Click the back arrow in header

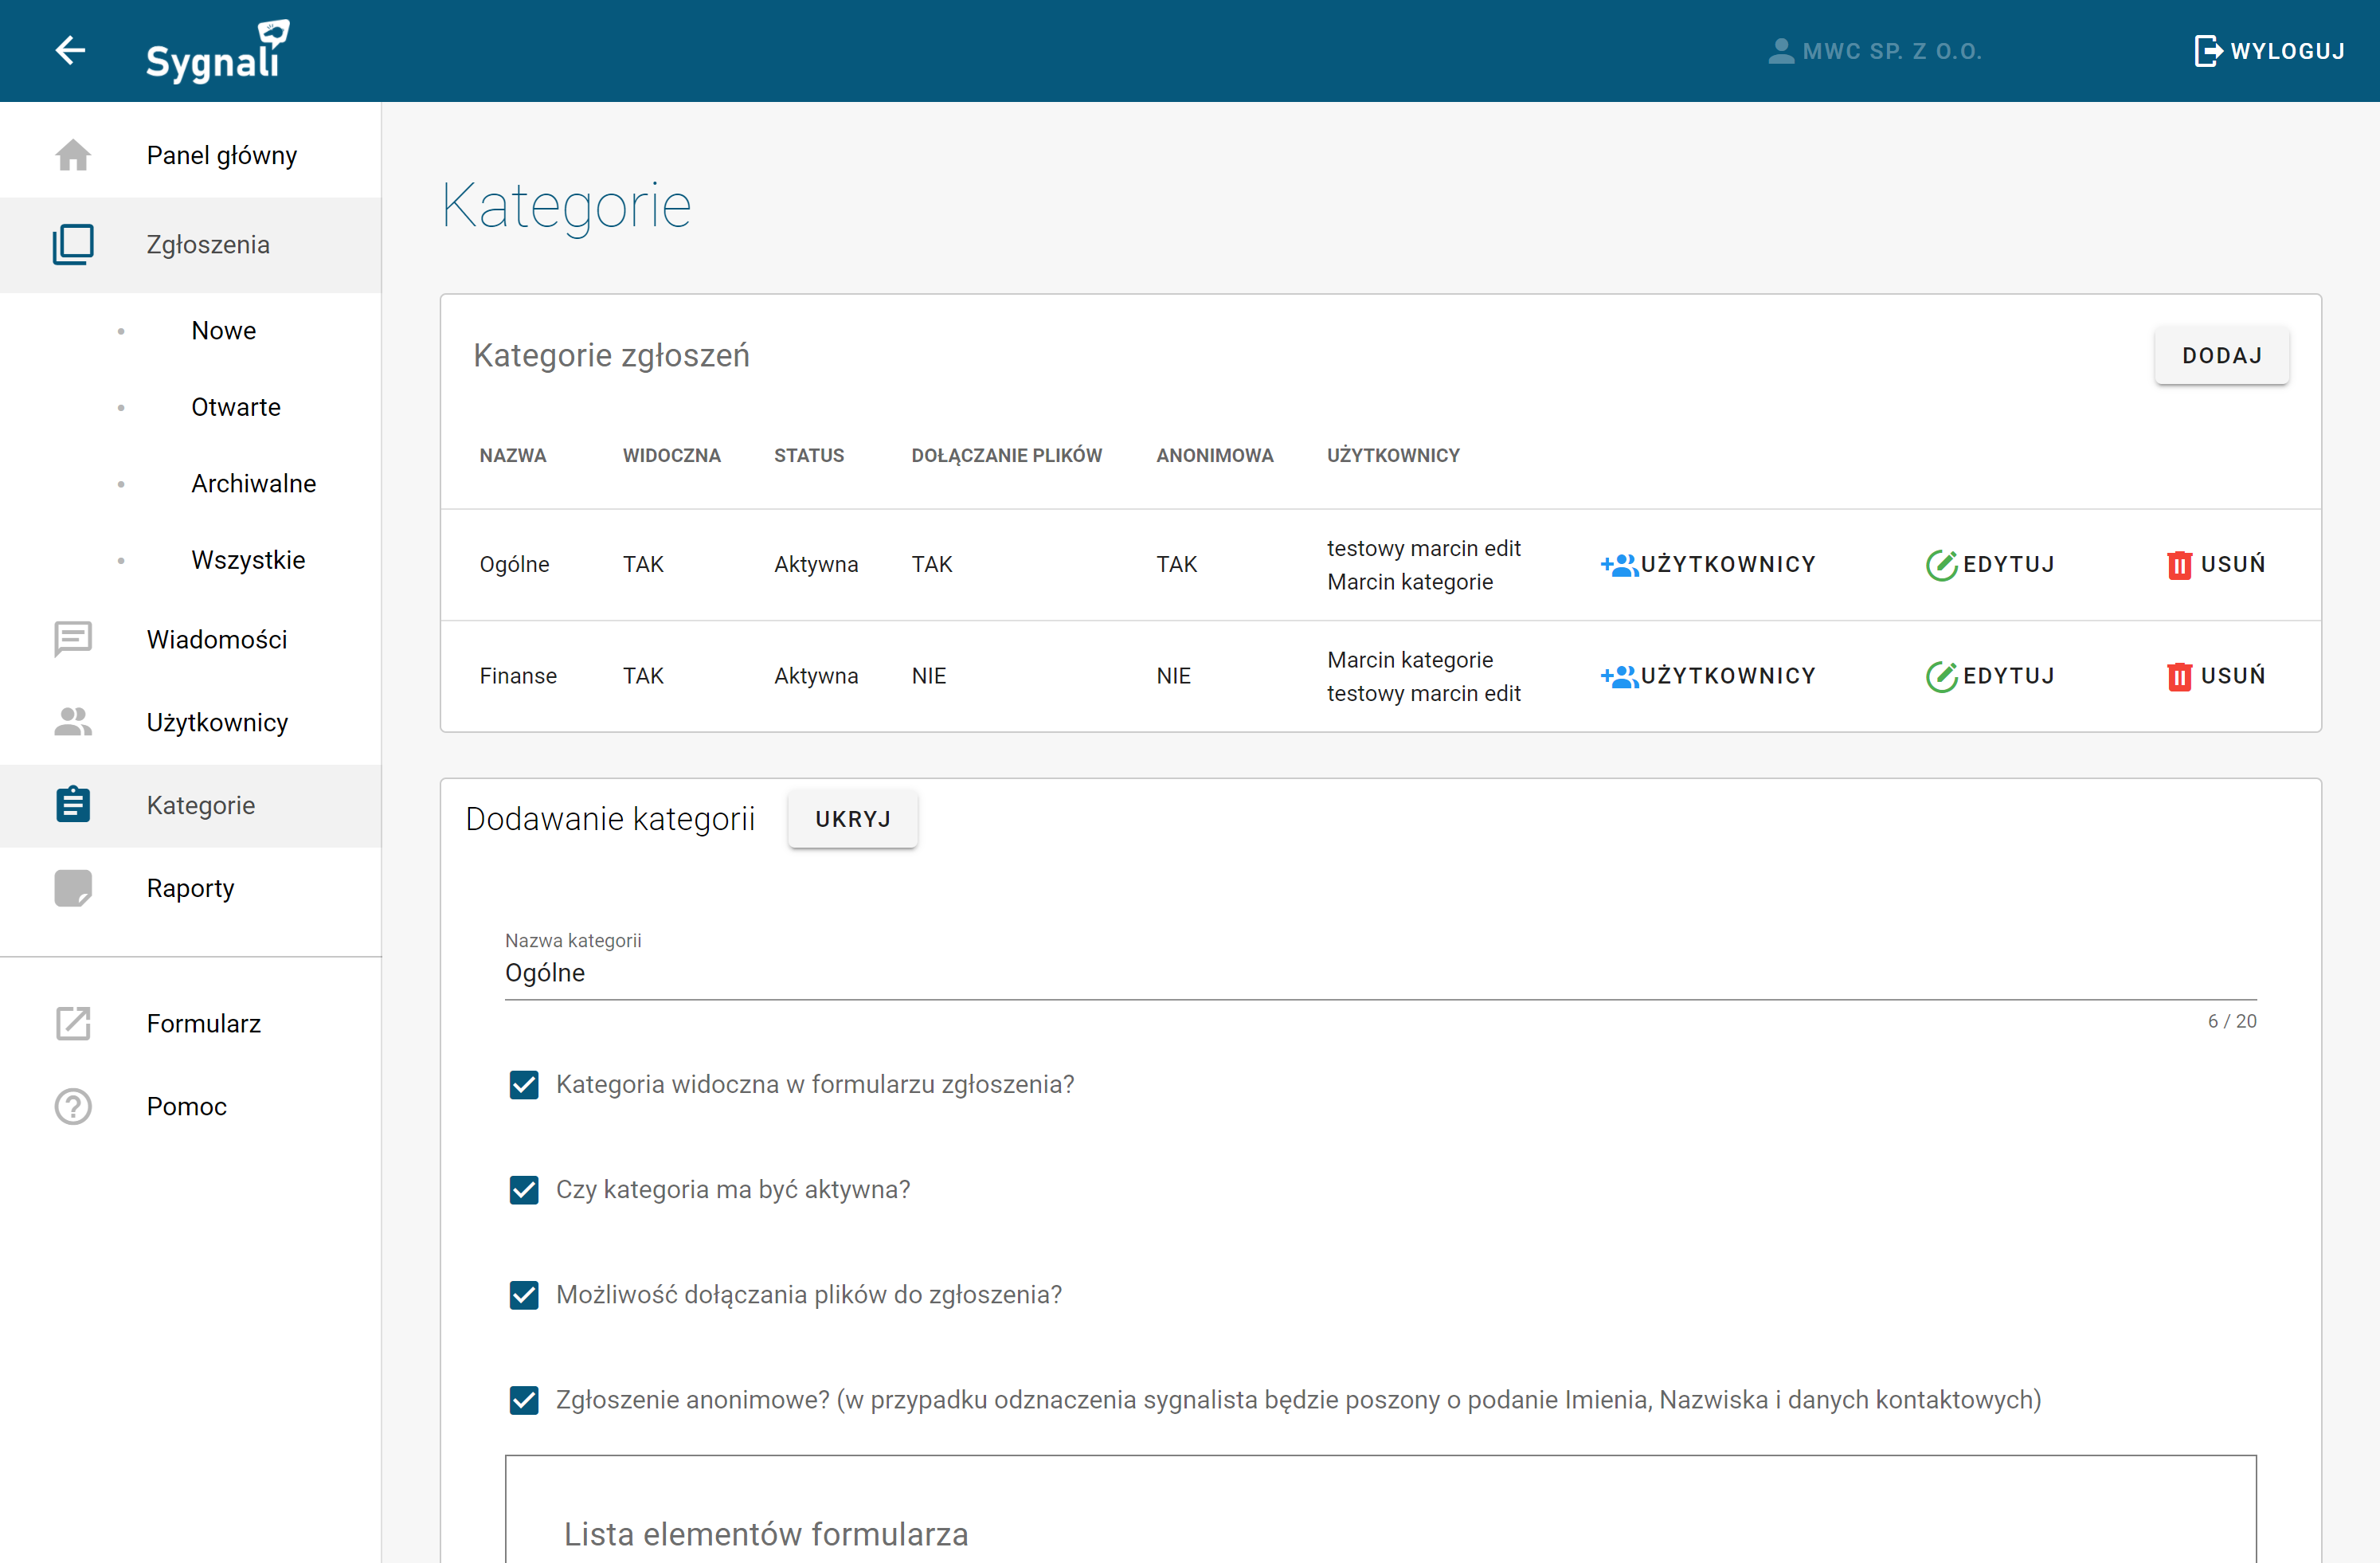(x=70, y=50)
